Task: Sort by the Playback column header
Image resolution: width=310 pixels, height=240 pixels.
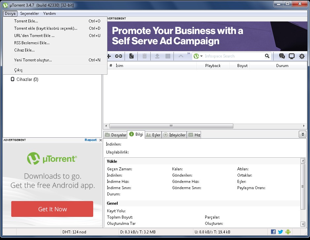Action: click(x=213, y=66)
